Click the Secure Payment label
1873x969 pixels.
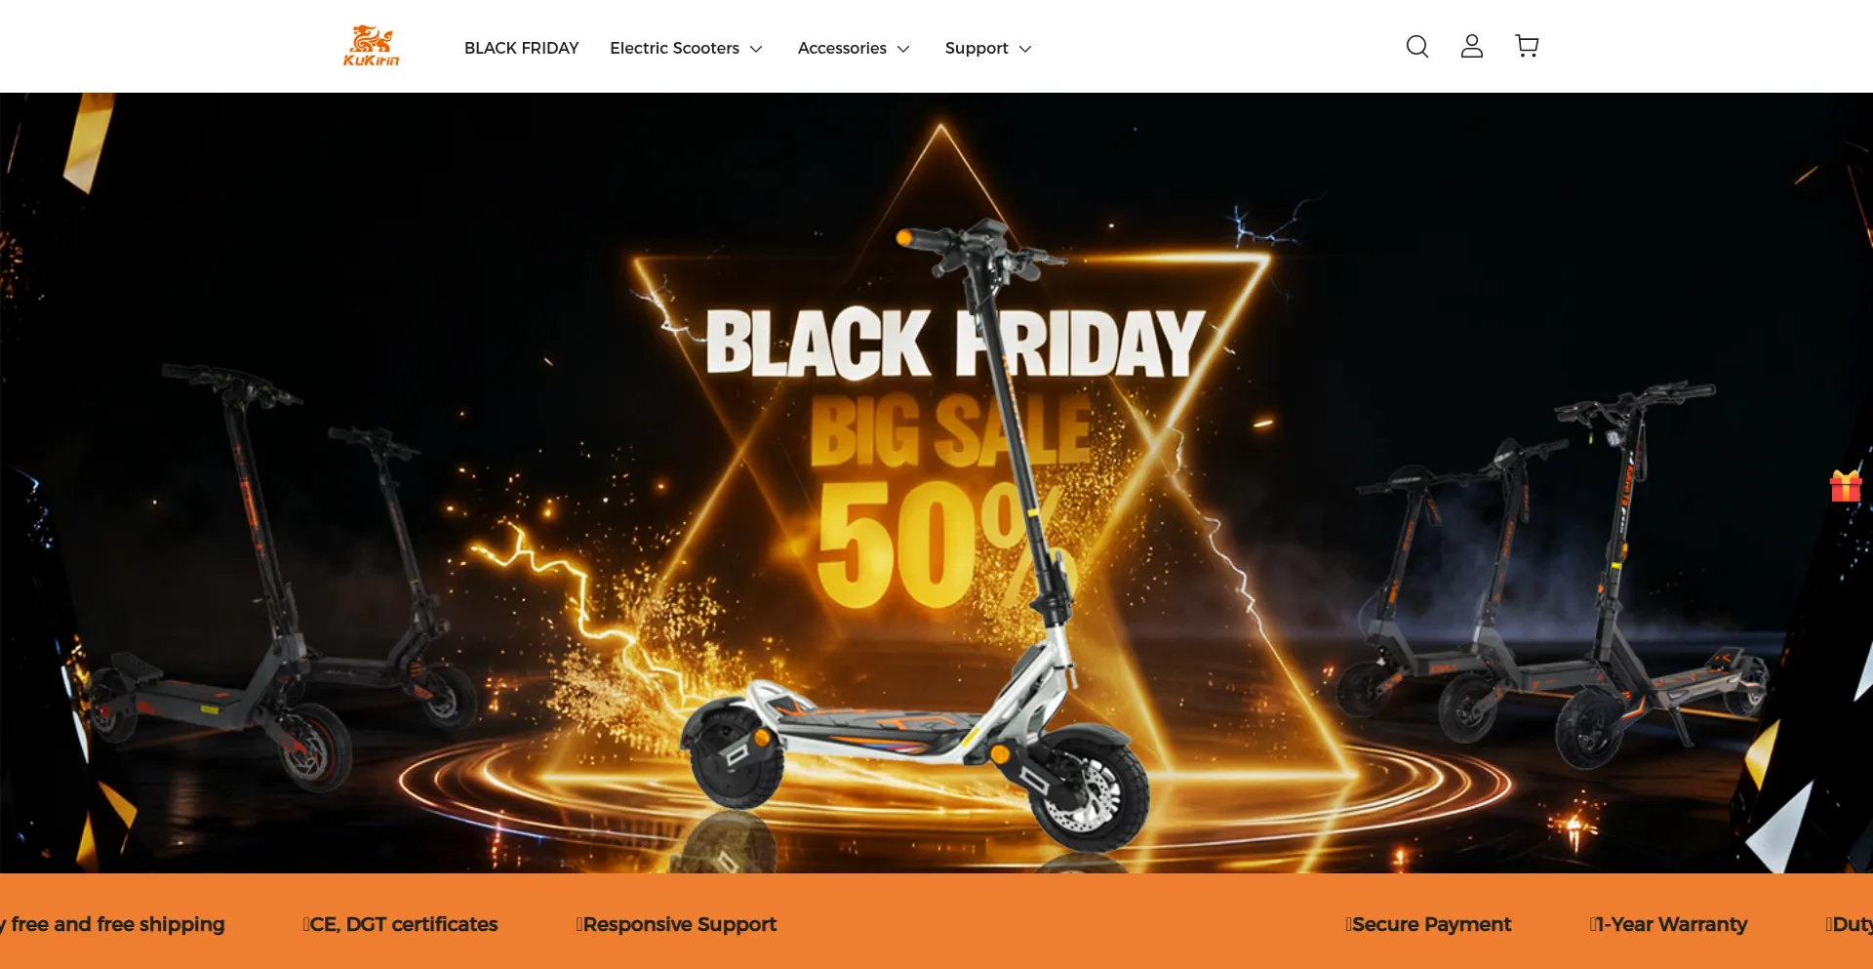[x=1429, y=924]
